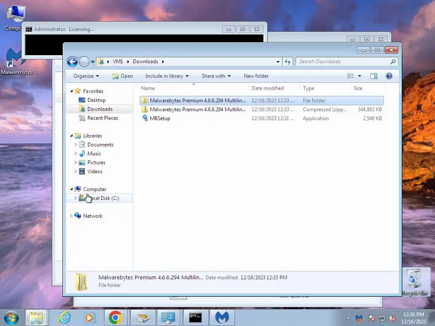This screenshot has height=326, width=435.
Task: Click the zipped folder icon in file list
Action: 144,109
